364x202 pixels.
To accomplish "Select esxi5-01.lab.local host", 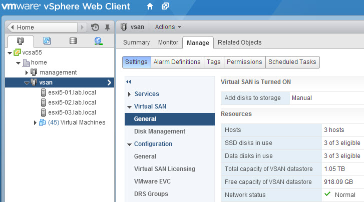I will click(x=72, y=92).
